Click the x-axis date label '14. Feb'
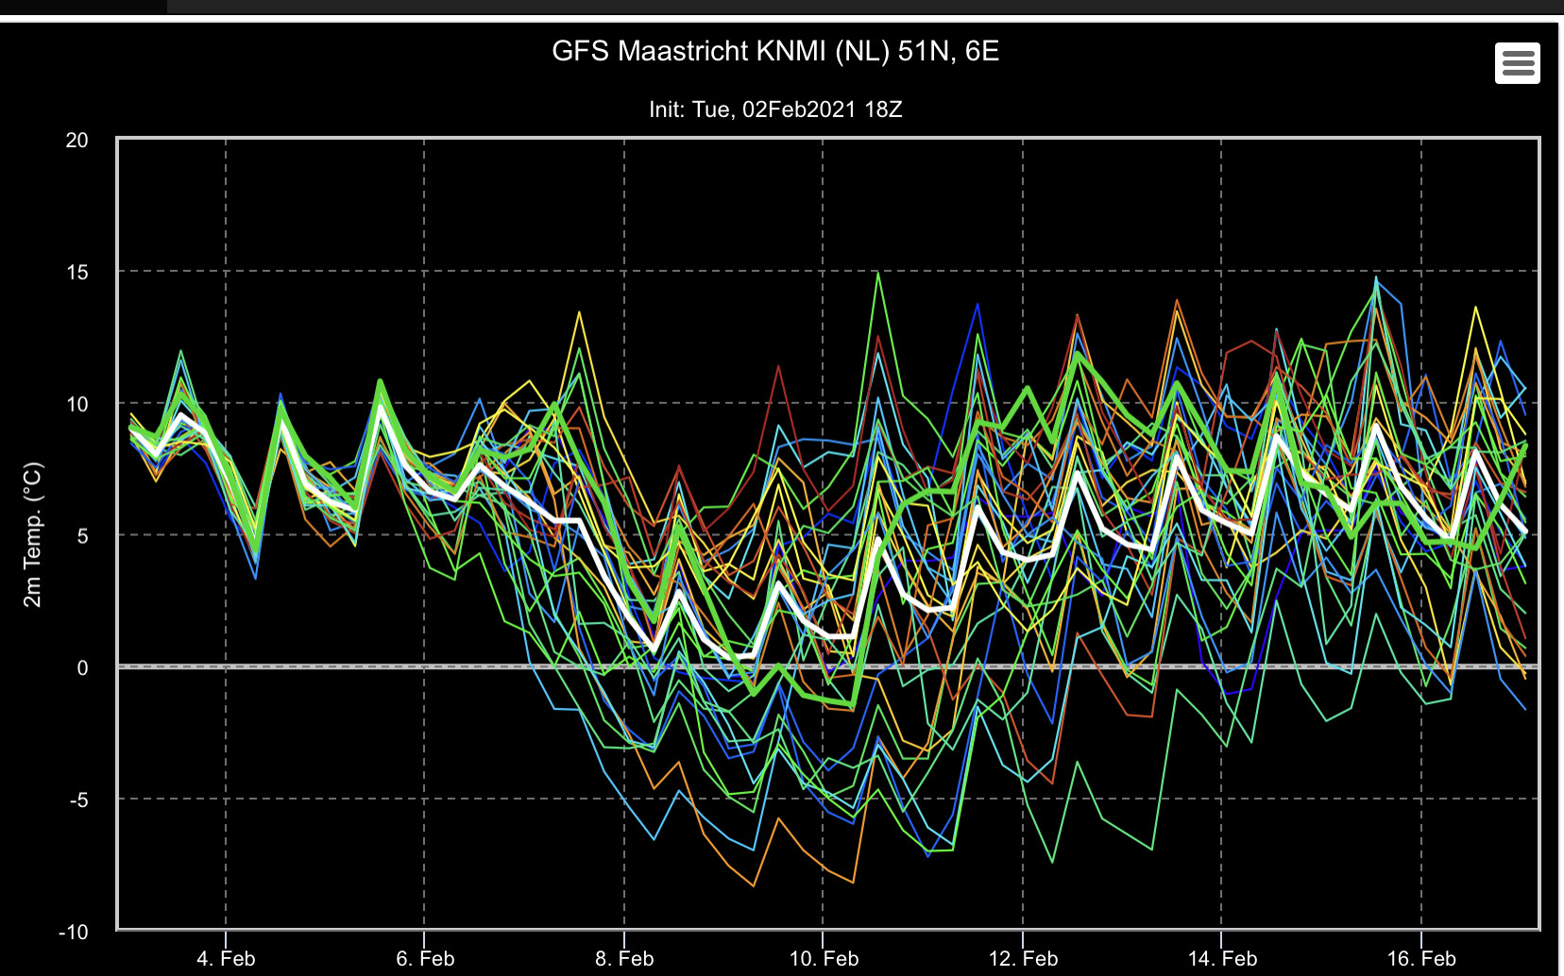Viewport: 1564px width, 976px height. click(x=1222, y=959)
